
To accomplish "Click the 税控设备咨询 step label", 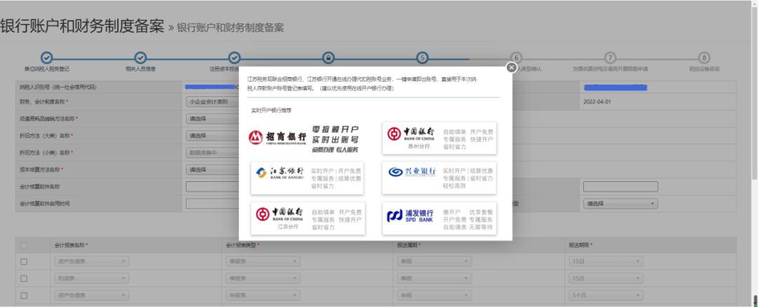I will point(705,70).
